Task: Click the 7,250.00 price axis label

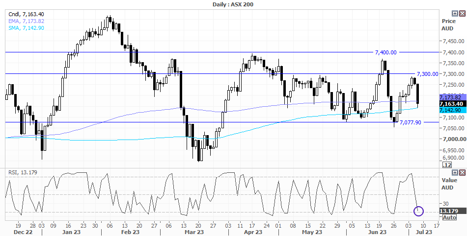Action: [454, 85]
